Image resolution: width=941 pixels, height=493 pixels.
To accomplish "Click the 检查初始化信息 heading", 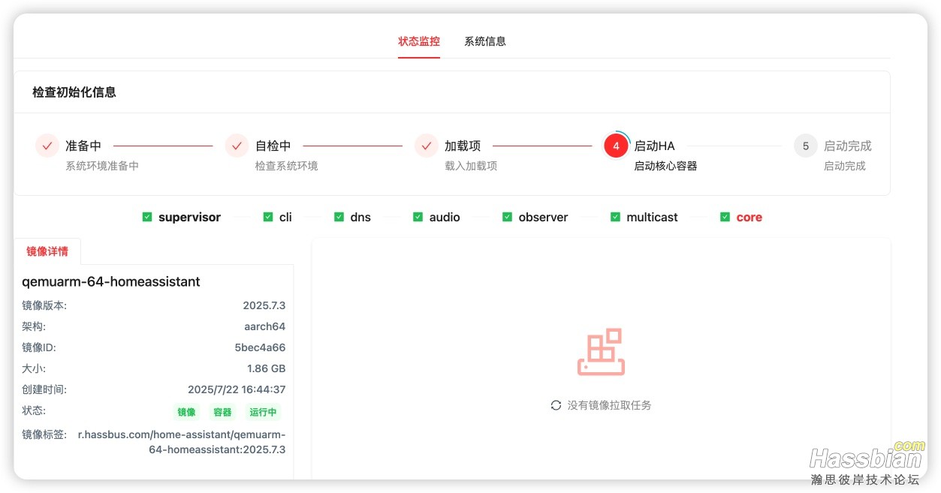I will click(74, 92).
